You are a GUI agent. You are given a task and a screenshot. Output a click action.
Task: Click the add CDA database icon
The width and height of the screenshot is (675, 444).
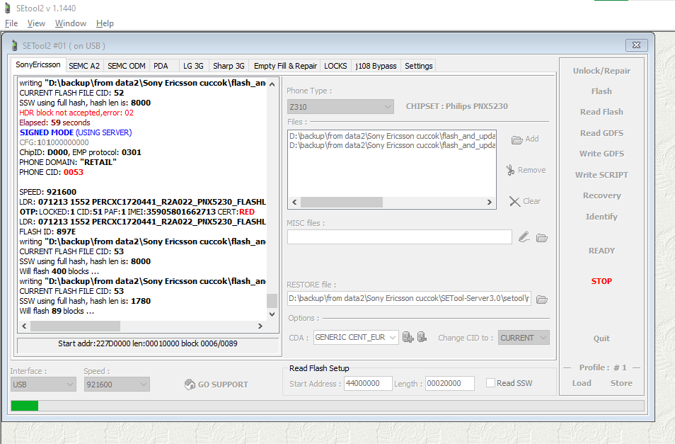(408, 338)
